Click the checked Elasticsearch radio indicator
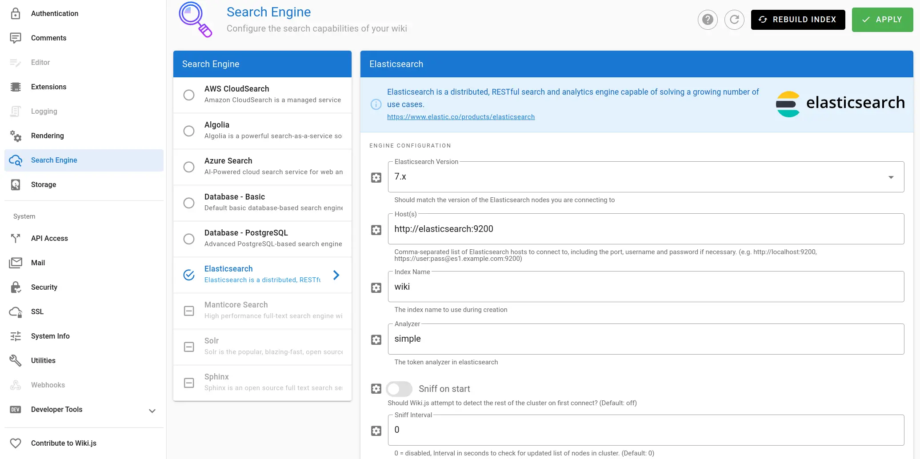Image resolution: width=920 pixels, height=459 pixels. (x=189, y=275)
